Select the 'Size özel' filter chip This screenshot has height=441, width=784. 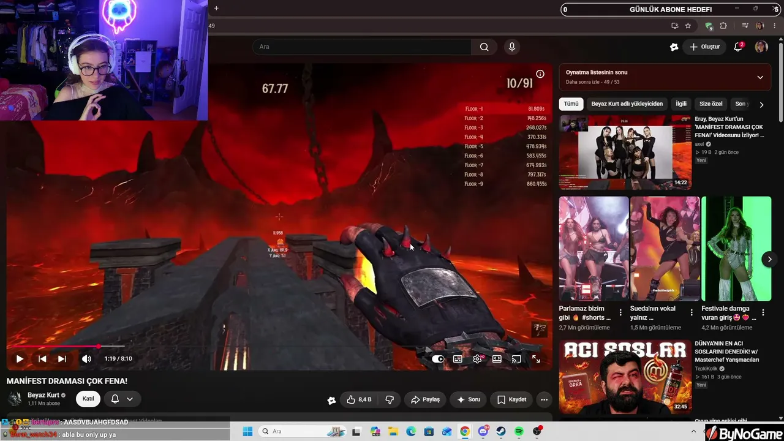(711, 104)
